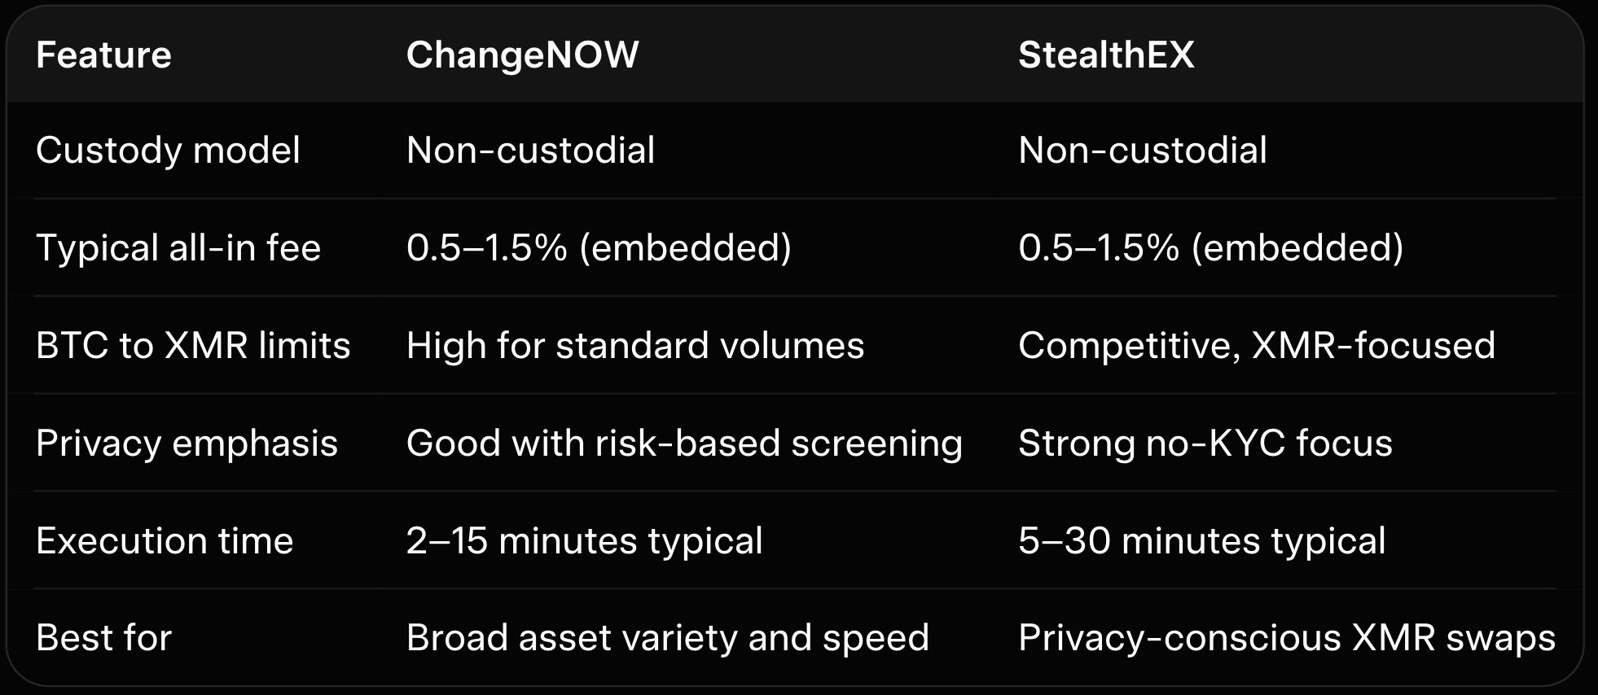Select the BTC to XMR limits label
Image resolution: width=1598 pixels, height=695 pixels.
click(x=193, y=346)
